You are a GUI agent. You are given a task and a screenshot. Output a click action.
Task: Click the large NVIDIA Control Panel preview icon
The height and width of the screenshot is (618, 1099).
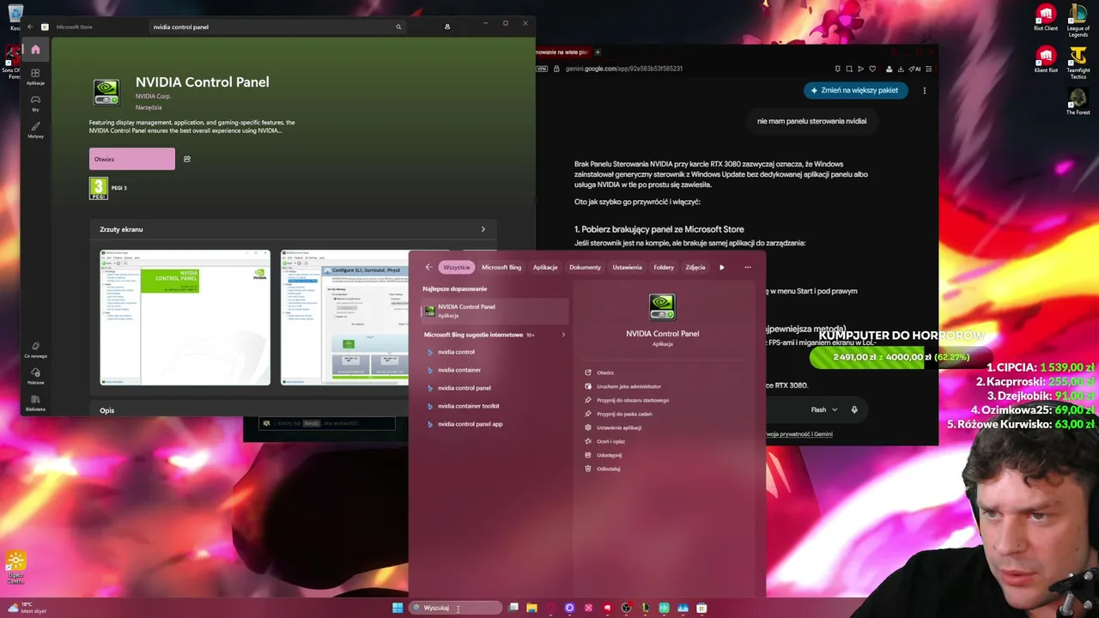pyautogui.click(x=662, y=306)
